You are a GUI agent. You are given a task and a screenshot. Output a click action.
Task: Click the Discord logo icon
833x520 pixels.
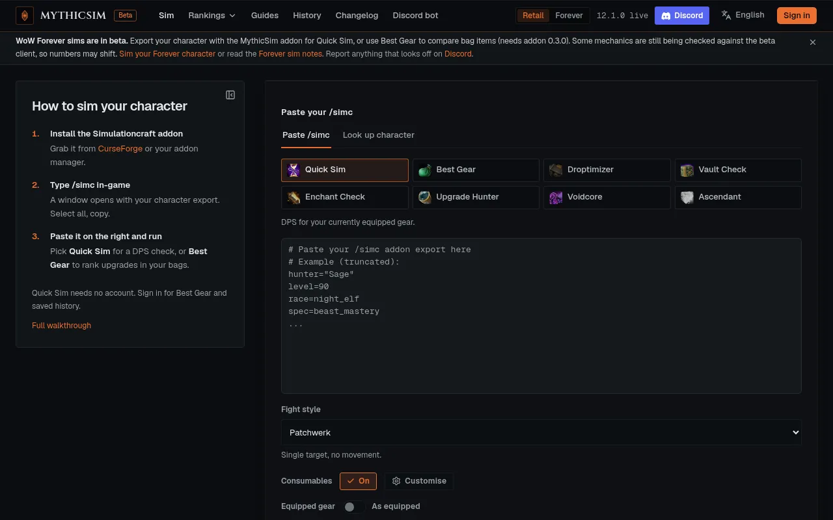(x=666, y=16)
